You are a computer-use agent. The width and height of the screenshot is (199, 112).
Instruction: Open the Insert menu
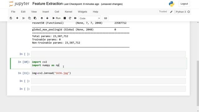(46, 12)
